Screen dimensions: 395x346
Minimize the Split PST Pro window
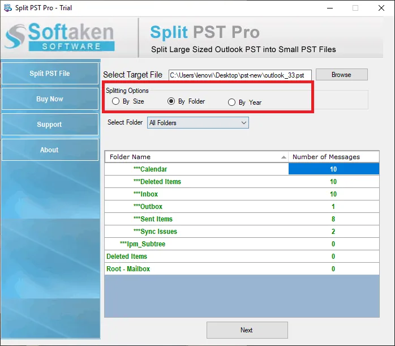(x=330, y=8)
